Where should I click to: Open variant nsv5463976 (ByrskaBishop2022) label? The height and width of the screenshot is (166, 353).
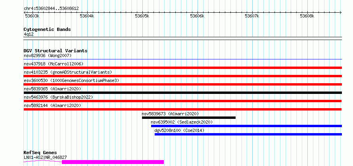(x=58, y=97)
